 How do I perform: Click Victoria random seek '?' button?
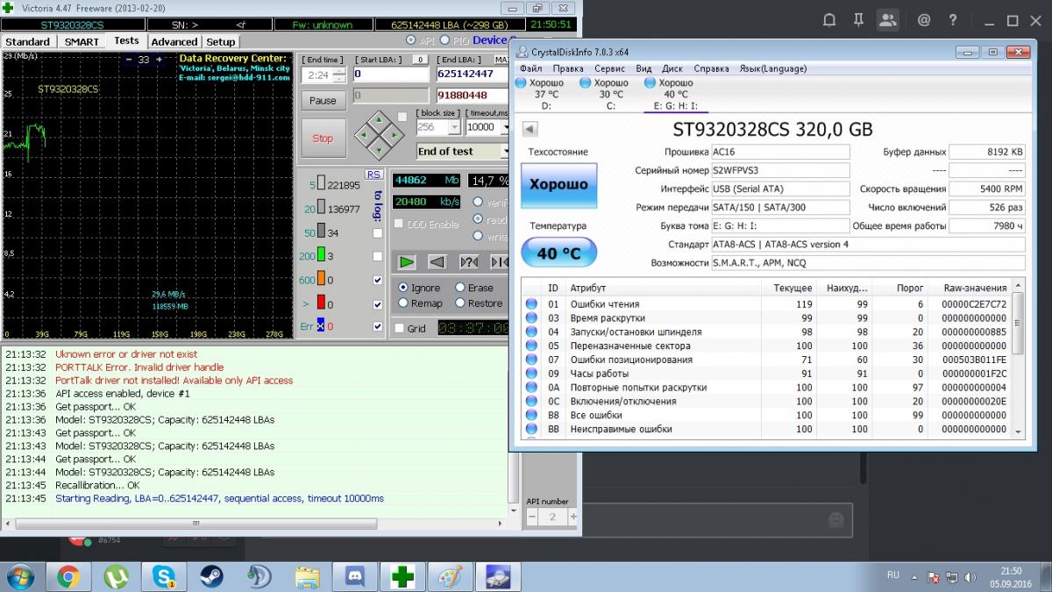[469, 261]
